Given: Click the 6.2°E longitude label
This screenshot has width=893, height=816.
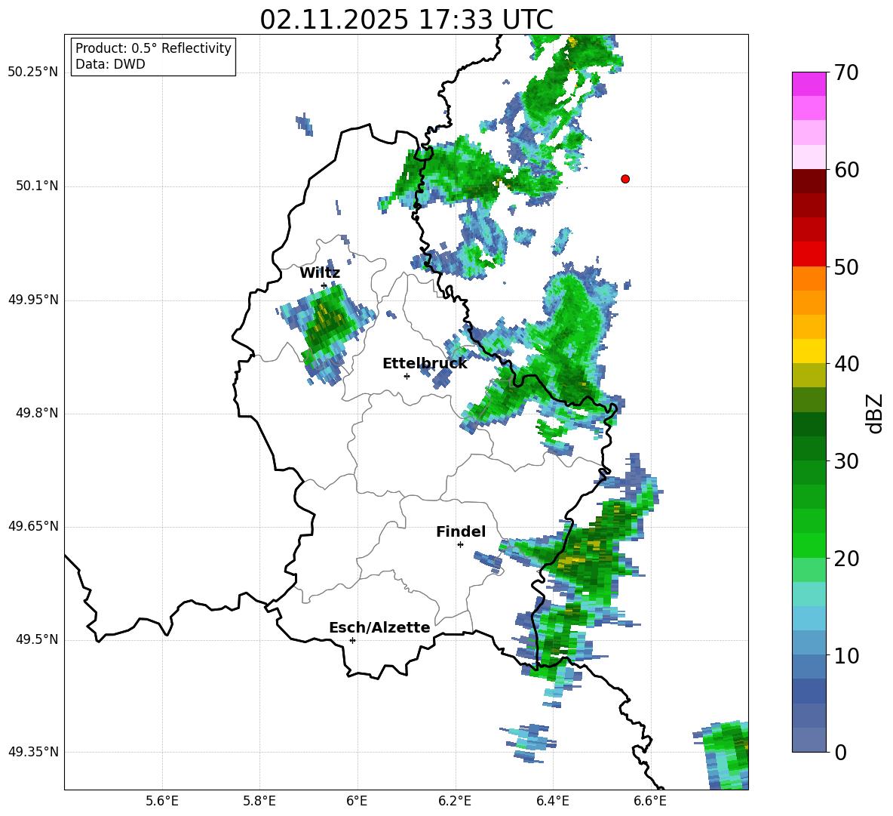Looking at the screenshot, I should [x=455, y=801].
